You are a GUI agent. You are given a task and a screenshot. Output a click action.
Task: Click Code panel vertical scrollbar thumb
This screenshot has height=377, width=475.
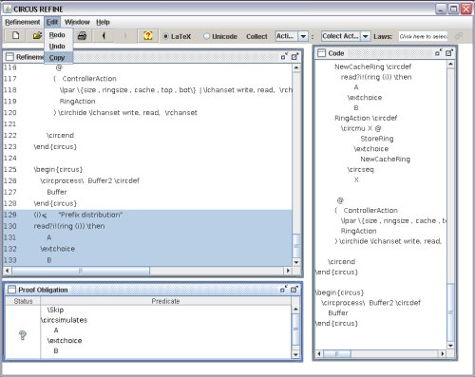450,312
